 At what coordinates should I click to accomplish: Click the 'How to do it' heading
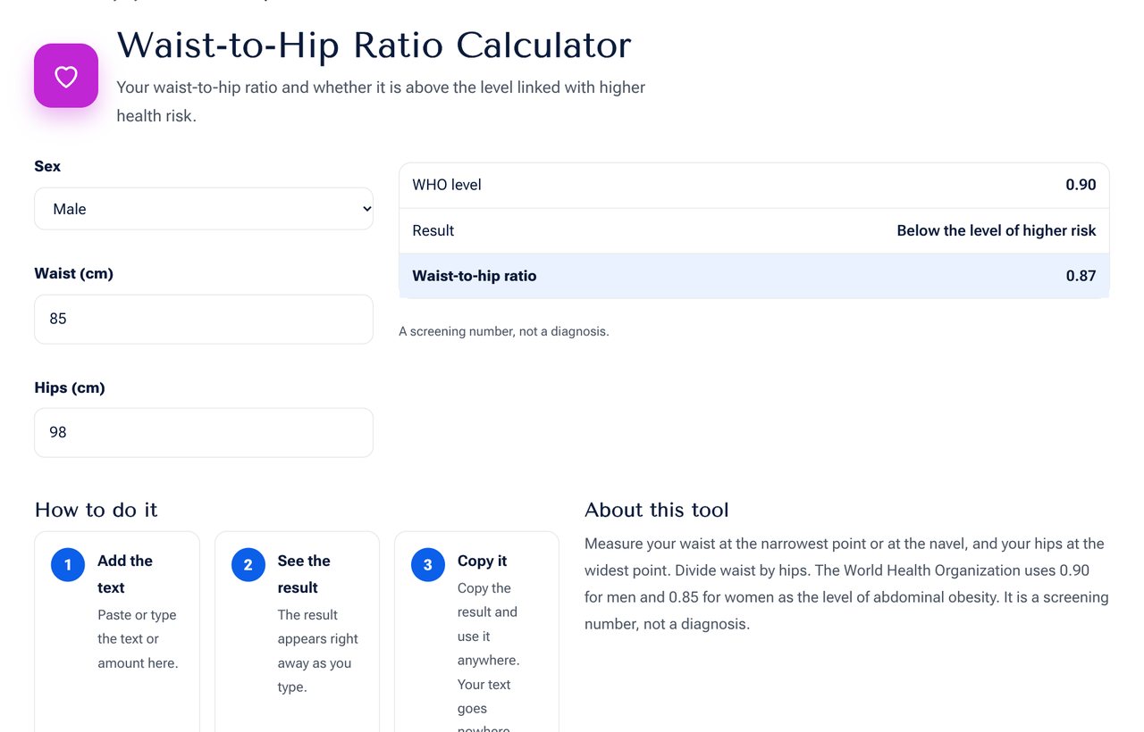click(96, 510)
